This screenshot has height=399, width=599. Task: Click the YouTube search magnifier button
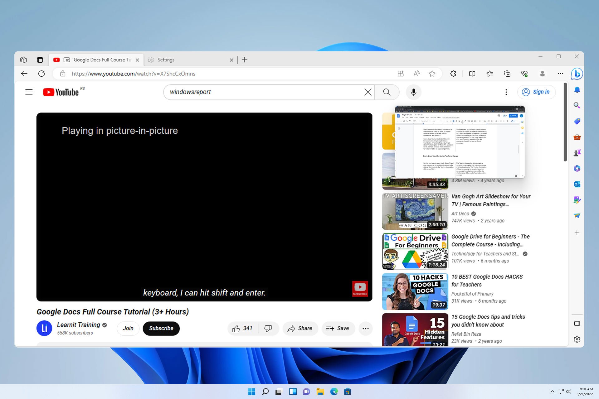point(387,92)
